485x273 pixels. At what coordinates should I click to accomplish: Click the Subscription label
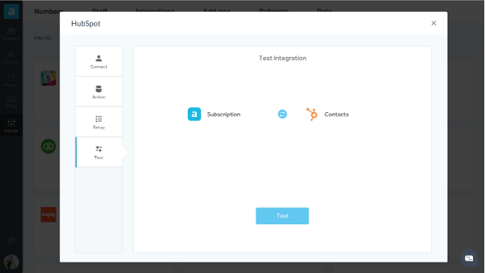click(224, 114)
